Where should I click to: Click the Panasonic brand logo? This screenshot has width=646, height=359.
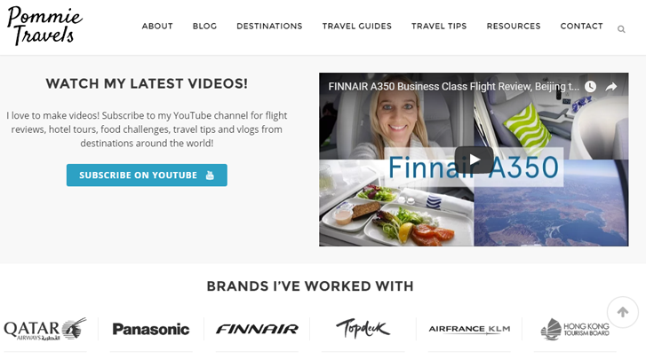151,329
